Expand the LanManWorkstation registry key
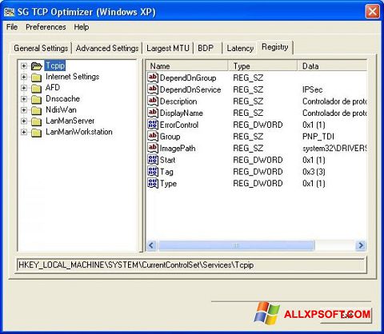This screenshot has width=384, height=334. (x=24, y=132)
